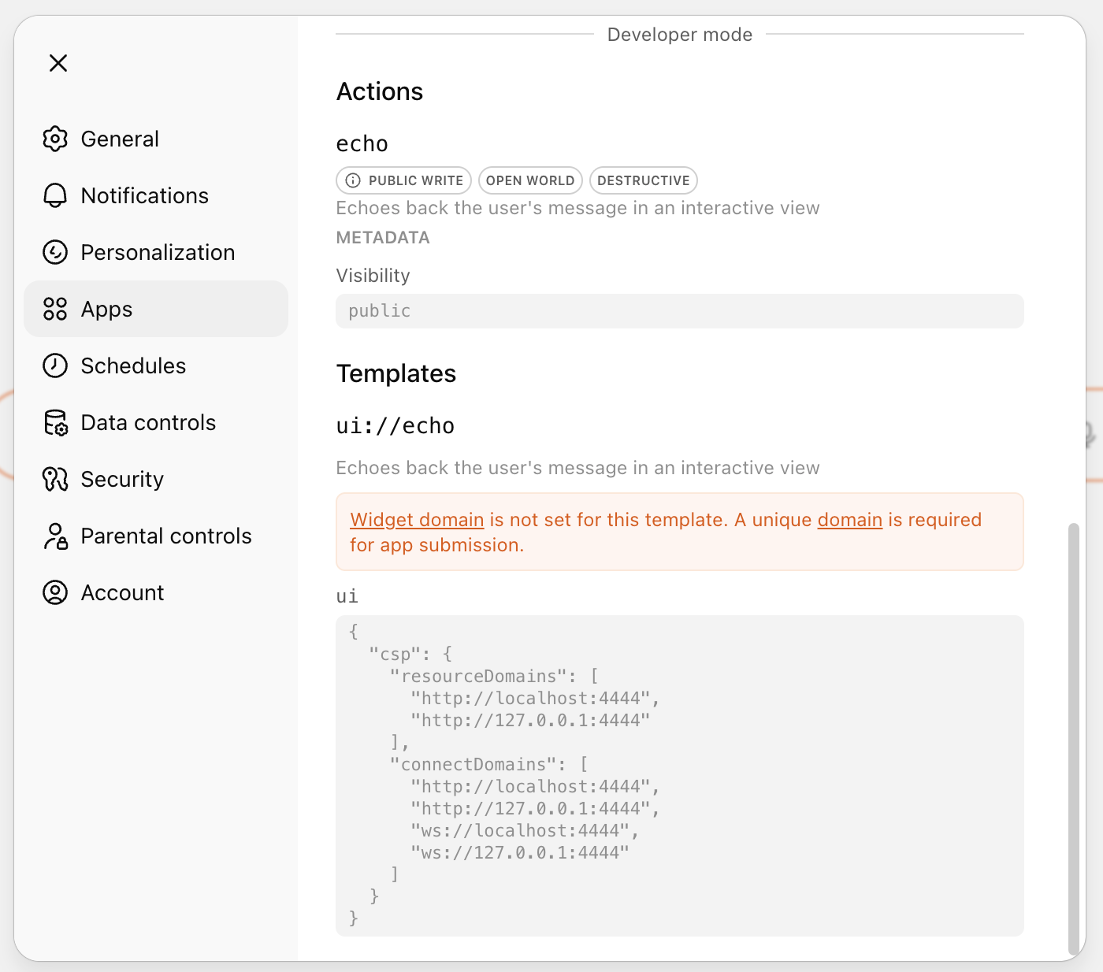Click the Notifications bell icon
1103x972 pixels.
55,195
